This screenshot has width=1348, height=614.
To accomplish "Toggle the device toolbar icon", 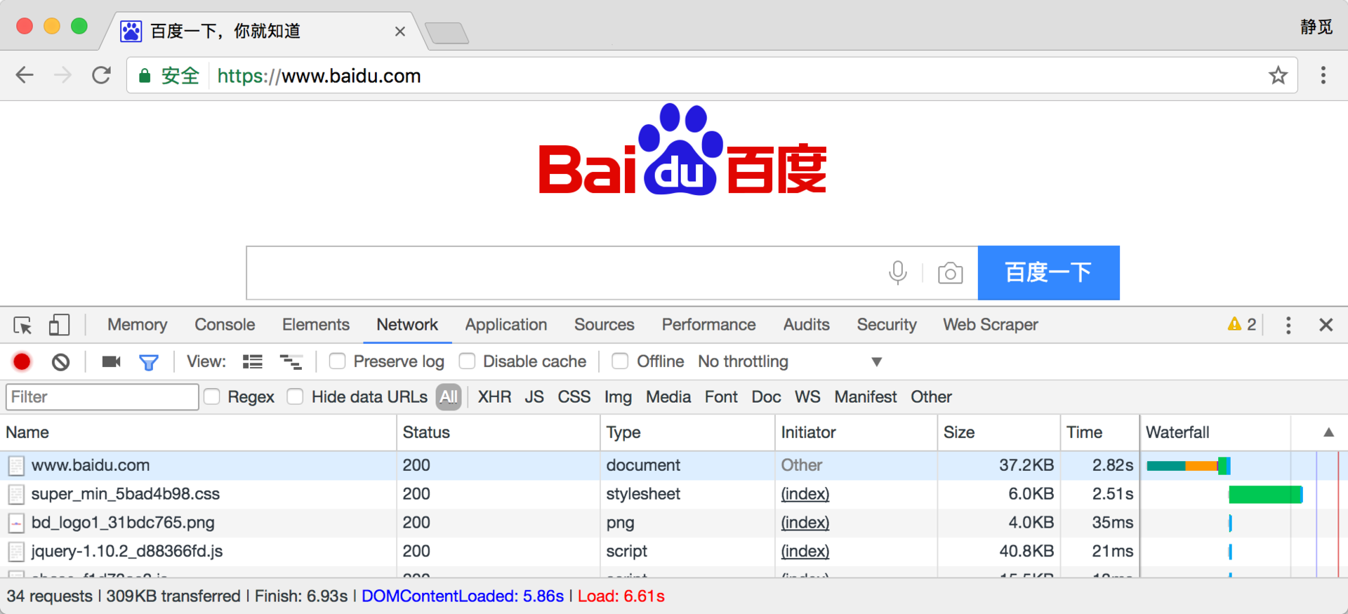I will pos(59,324).
